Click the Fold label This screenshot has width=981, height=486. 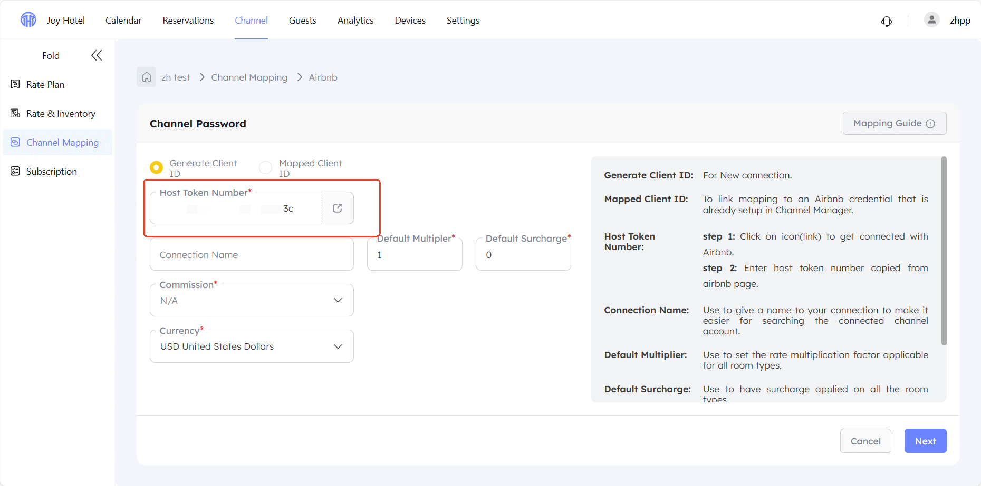[51, 55]
